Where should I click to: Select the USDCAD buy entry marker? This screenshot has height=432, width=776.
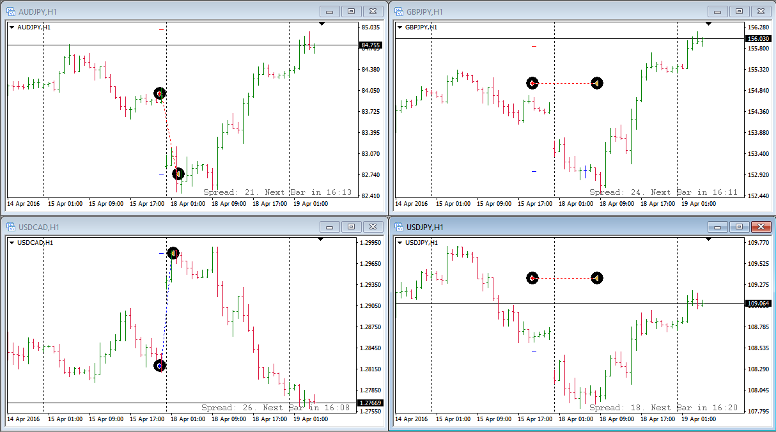tap(160, 366)
